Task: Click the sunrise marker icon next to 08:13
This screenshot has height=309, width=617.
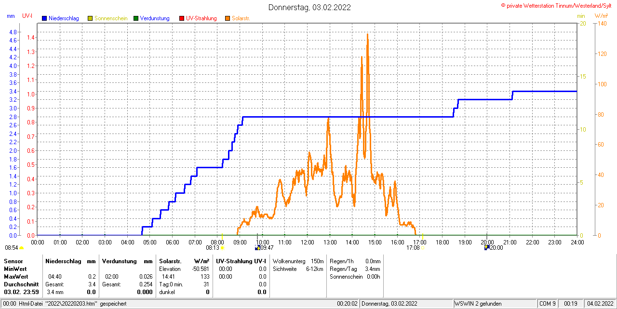Action: click(x=222, y=248)
